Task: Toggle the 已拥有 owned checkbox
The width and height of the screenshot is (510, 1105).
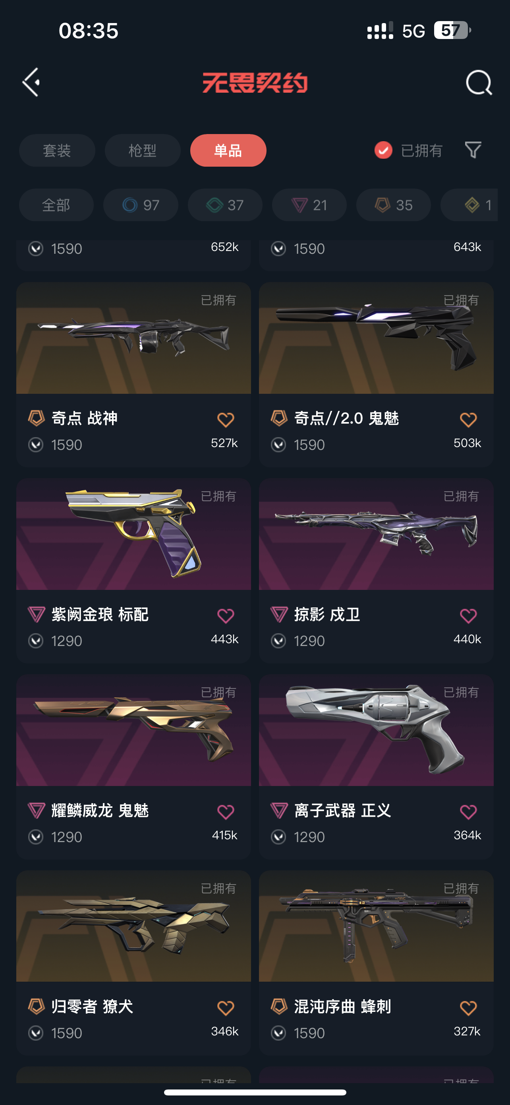Action: pyautogui.click(x=383, y=150)
